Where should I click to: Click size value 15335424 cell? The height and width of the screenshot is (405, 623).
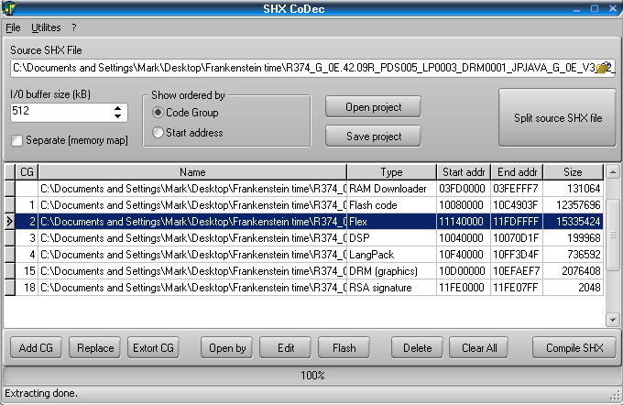(x=573, y=222)
